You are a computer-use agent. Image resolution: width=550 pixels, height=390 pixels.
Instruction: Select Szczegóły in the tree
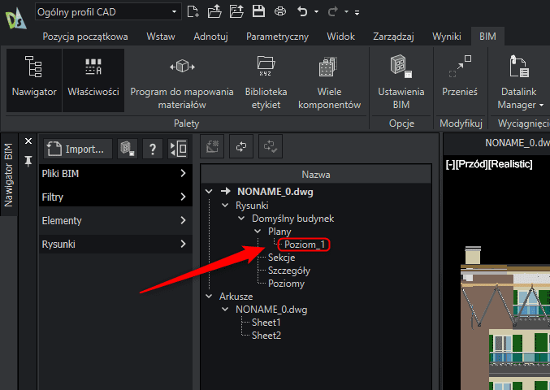coord(289,271)
